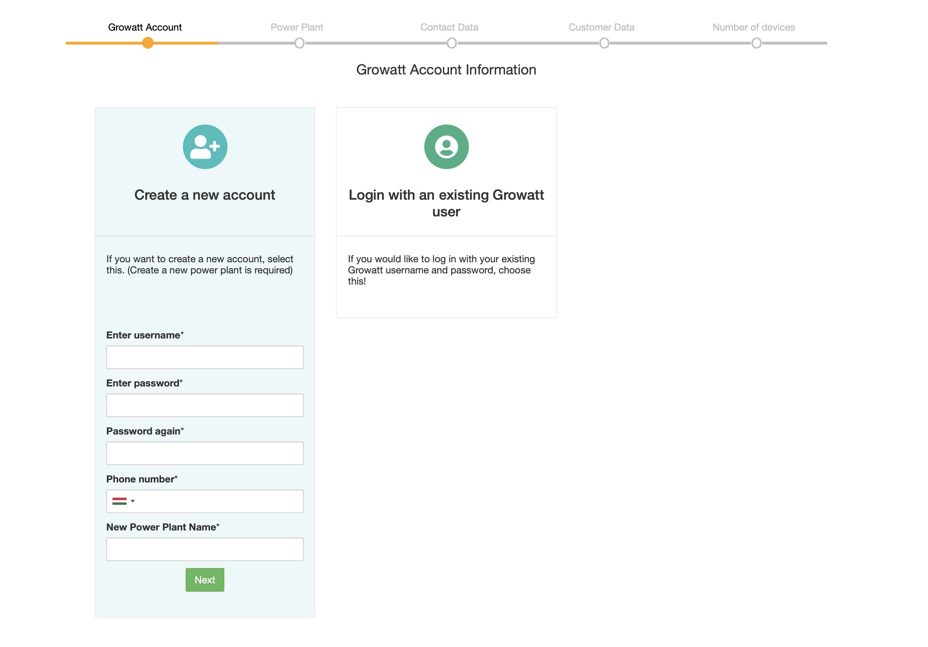
Task: Select the Contact Data step label
Action: 449,27
